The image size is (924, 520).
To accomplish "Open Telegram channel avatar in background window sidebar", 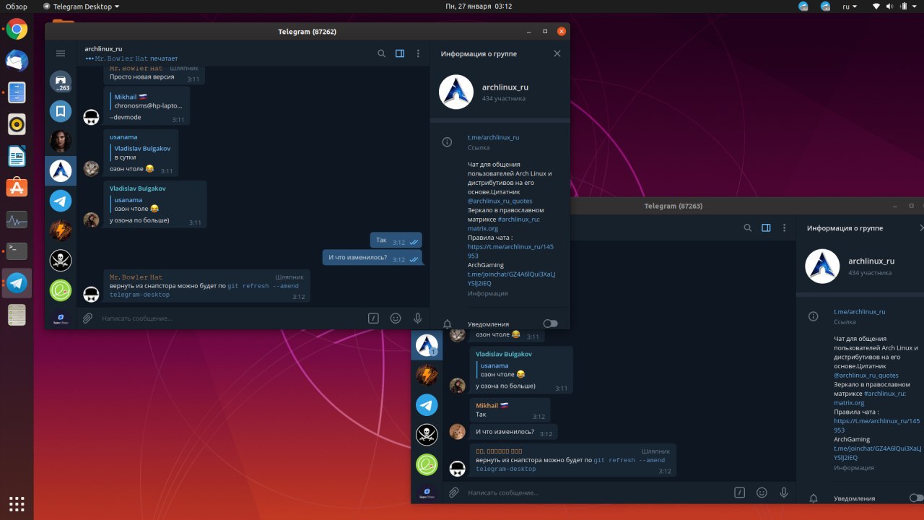I will click(427, 404).
